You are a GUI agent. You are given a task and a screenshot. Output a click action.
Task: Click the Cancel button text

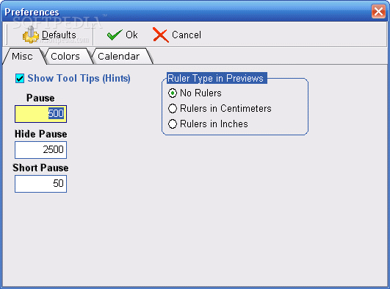pos(187,35)
